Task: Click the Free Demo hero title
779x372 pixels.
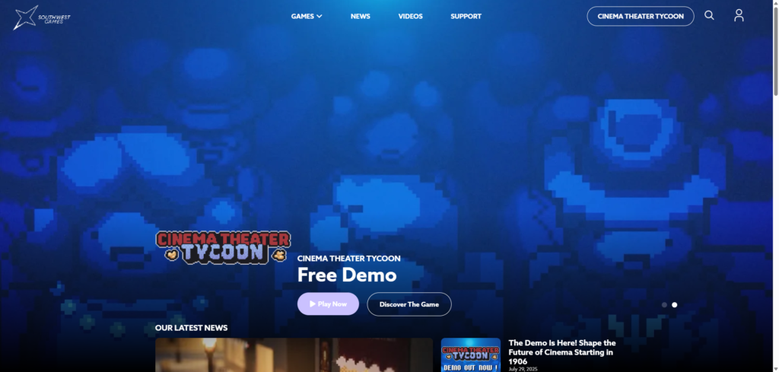Action: click(346, 275)
